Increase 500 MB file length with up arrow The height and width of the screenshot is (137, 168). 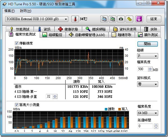150,68
